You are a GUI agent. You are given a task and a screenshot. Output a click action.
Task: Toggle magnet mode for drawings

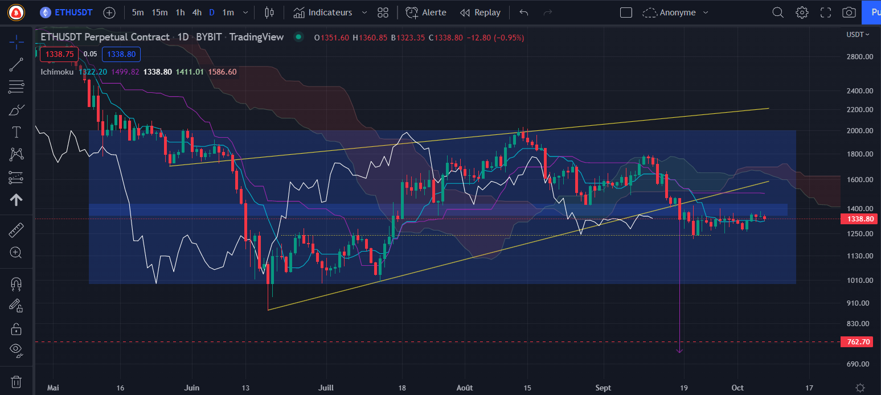[x=16, y=283]
